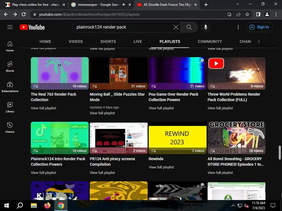
Task: View full playlist for Plainrock124 Intro Render Pack
Action: 43,173
